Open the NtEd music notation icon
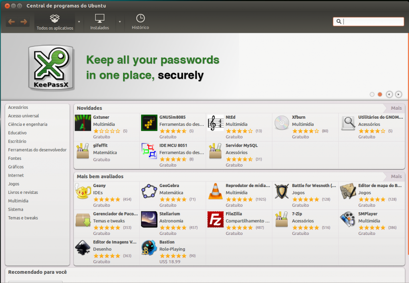The image size is (409, 283). pos(216,123)
